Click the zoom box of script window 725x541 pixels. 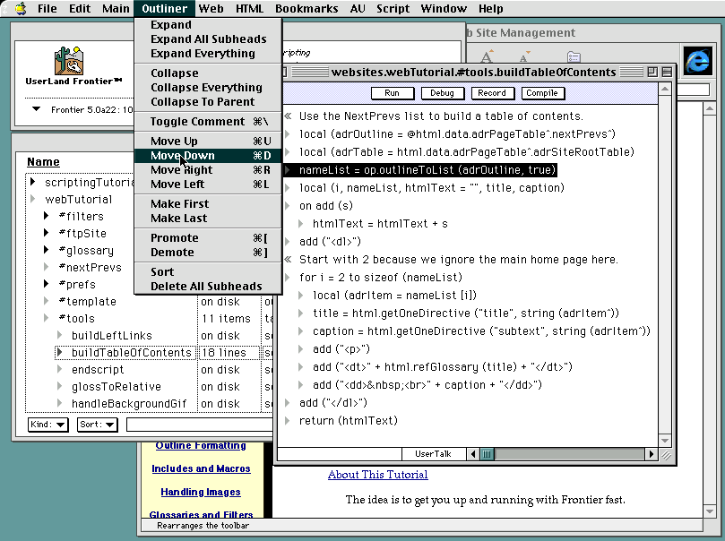(x=652, y=72)
